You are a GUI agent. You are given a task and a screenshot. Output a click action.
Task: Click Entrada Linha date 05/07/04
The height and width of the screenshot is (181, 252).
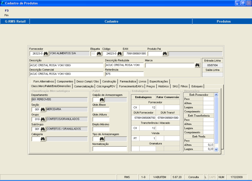[213, 65]
